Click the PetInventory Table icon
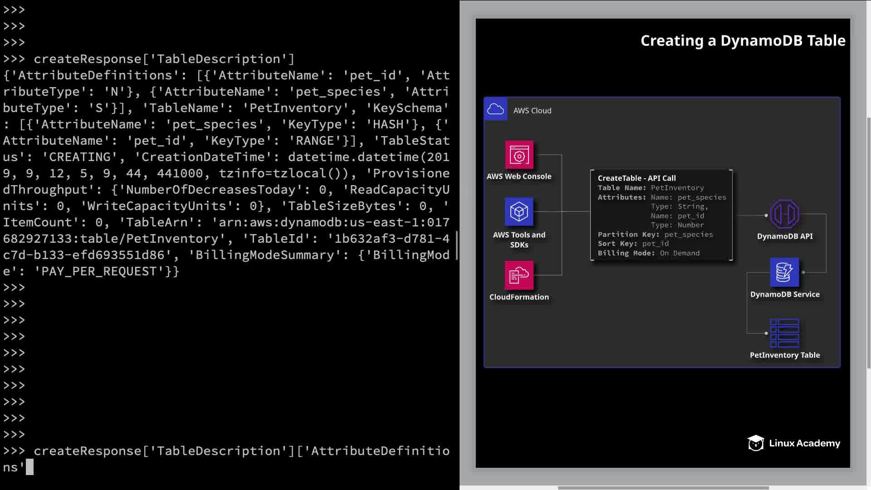This screenshot has width=871, height=490. [x=784, y=333]
